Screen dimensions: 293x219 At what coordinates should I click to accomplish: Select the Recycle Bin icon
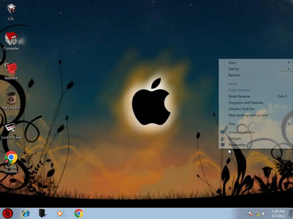click(x=11, y=101)
